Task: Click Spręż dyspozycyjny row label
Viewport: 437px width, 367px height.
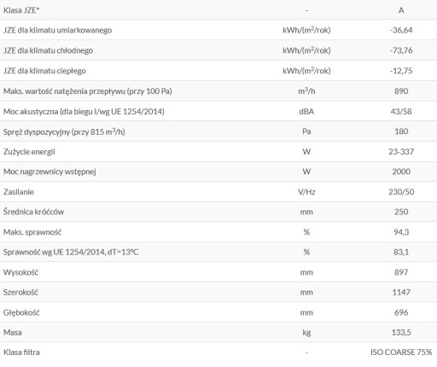Action: pos(64,131)
